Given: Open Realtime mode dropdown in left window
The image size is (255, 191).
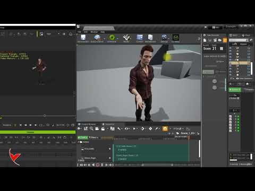Looking at the screenshot, I should (7, 125).
